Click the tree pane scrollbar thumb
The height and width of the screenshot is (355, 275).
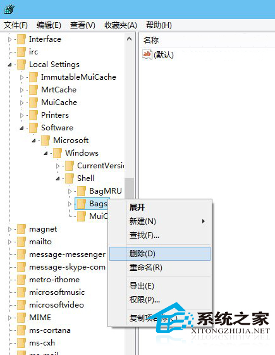(130, 189)
